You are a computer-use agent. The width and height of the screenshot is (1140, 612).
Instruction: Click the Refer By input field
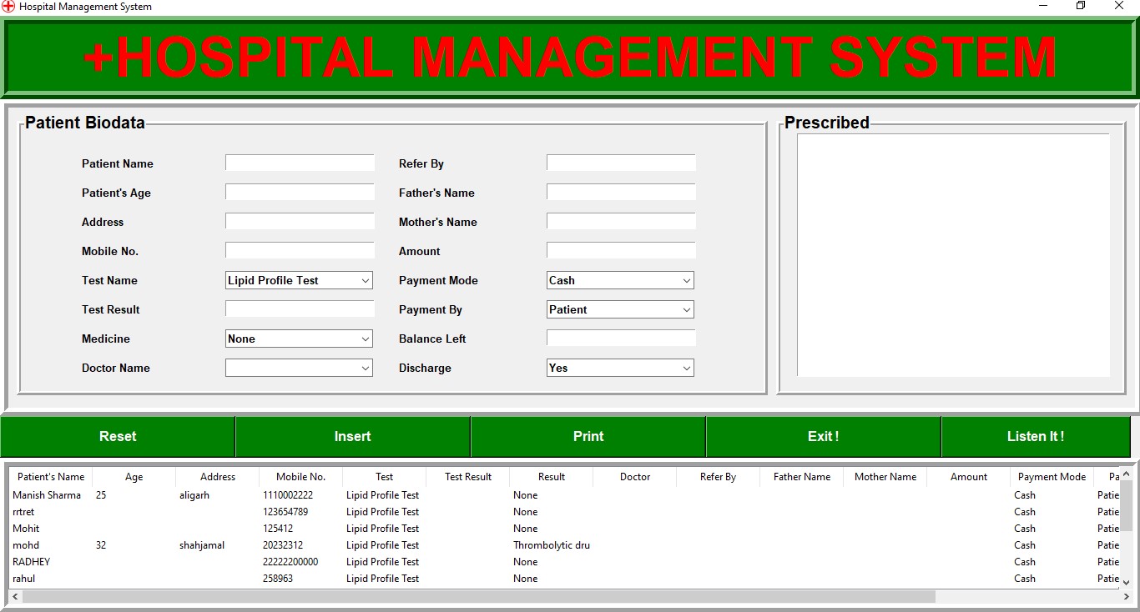tap(619, 162)
